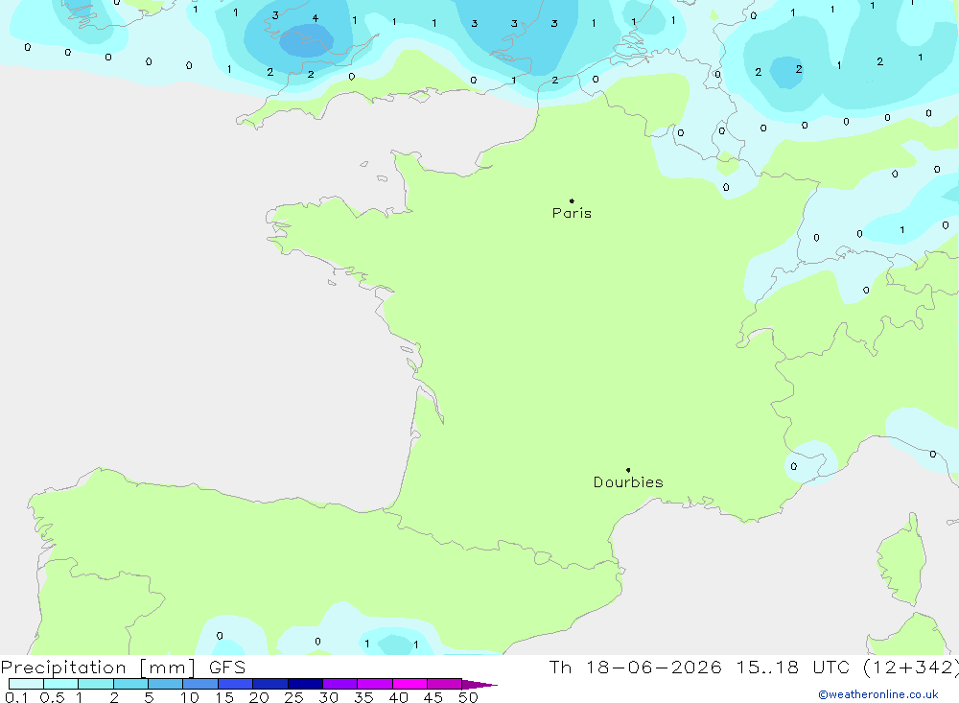Open the weatheronline.co.uk copyright link
Screen dimensions: 959x703
(878, 694)
